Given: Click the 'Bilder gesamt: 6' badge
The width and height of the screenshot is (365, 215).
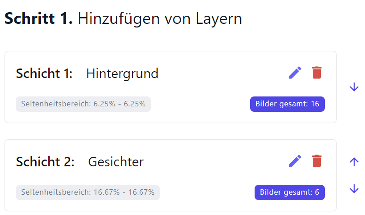Looking at the screenshot, I should point(290,192).
